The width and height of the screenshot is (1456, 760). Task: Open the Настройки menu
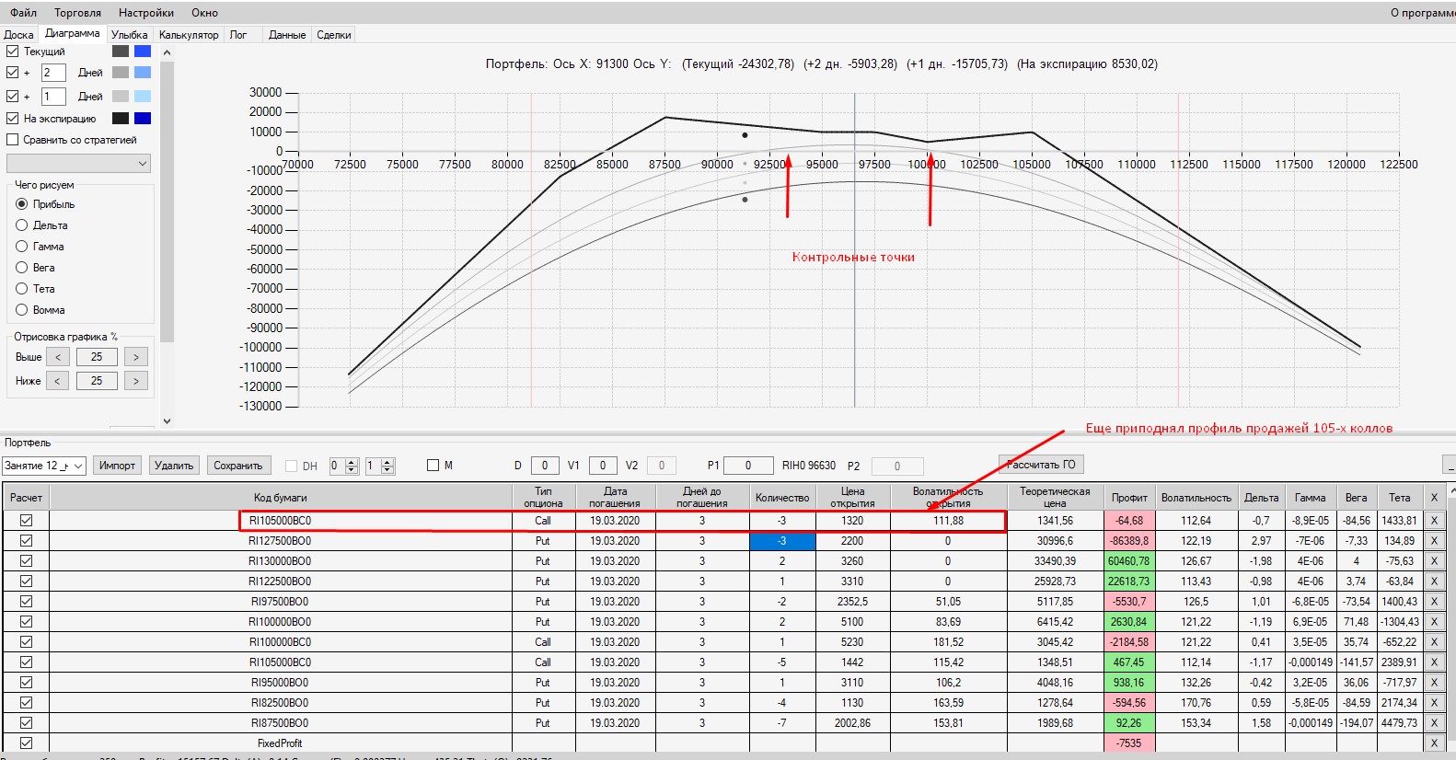[146, 13]
